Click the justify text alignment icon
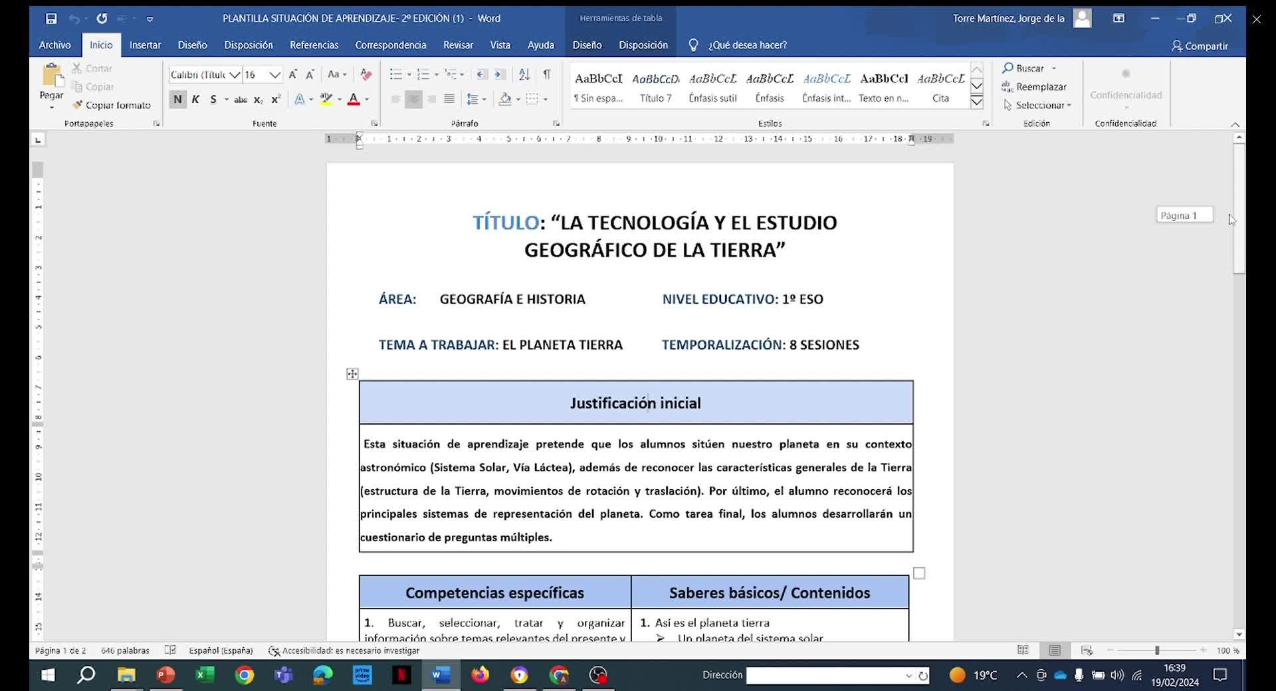This screenshot has width=1276, height=691. tap(449, 99)
